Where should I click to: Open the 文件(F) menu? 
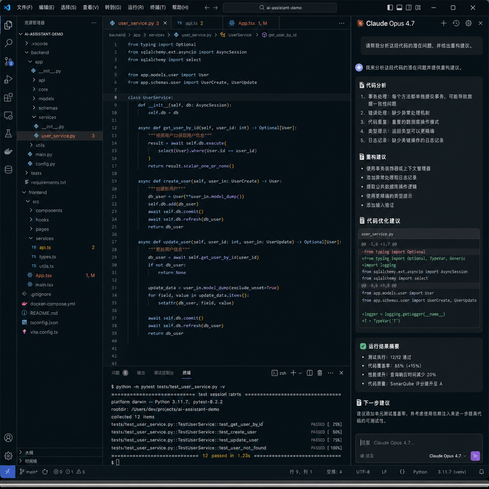tap(25, 8)
